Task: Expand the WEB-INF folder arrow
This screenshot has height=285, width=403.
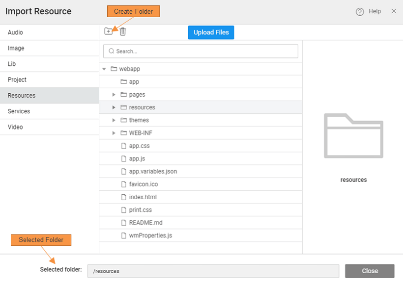Action: pyautogui.click(x=114, y=133)
